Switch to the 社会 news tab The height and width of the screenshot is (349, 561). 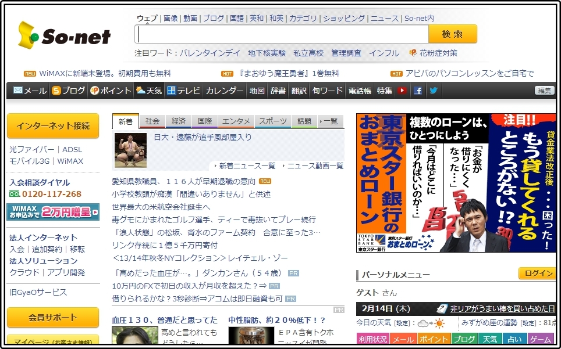click(x=152, y=121)
